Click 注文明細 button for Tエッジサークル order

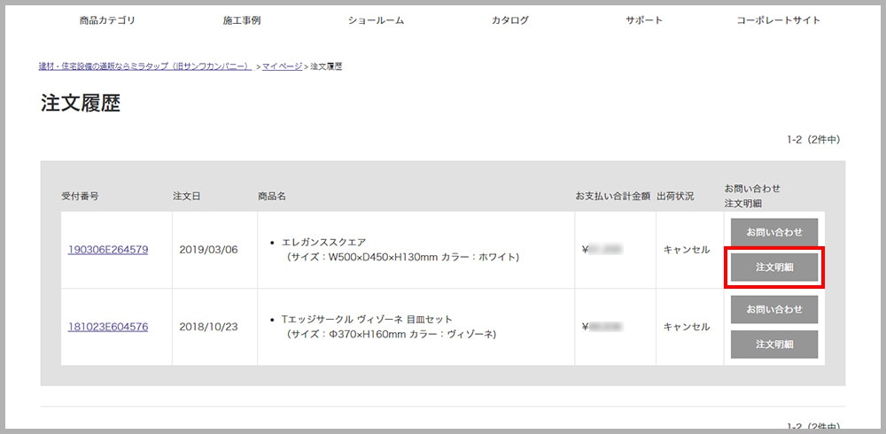pyautogui.click(x=774, y=345)
